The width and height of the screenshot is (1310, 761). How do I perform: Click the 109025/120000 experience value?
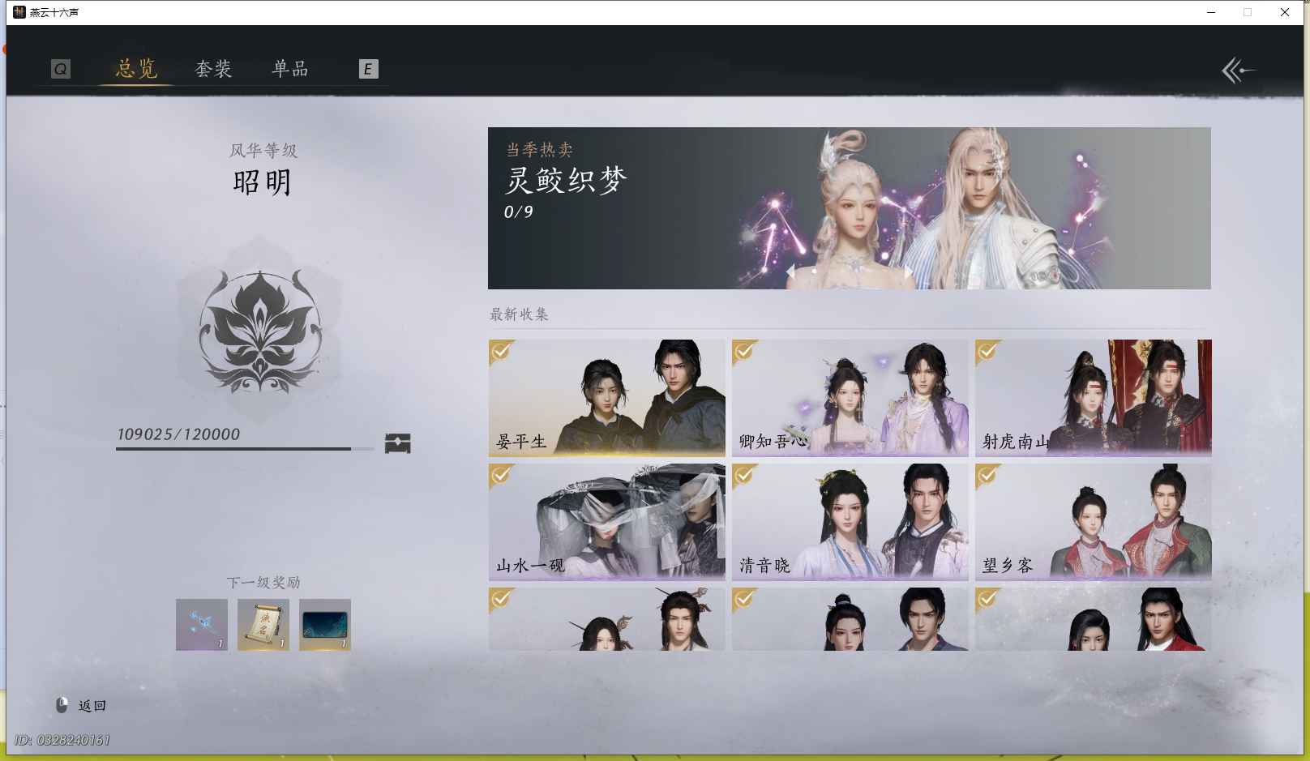click(178, 434)
